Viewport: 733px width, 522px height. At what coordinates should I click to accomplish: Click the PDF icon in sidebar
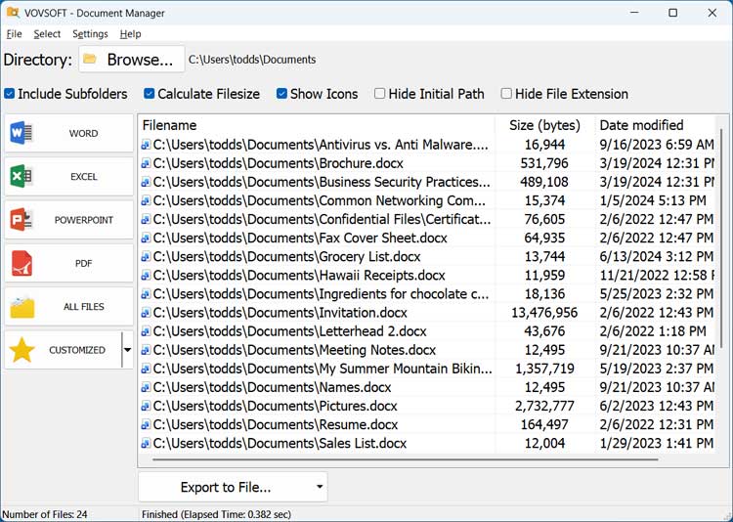point(22,263)
